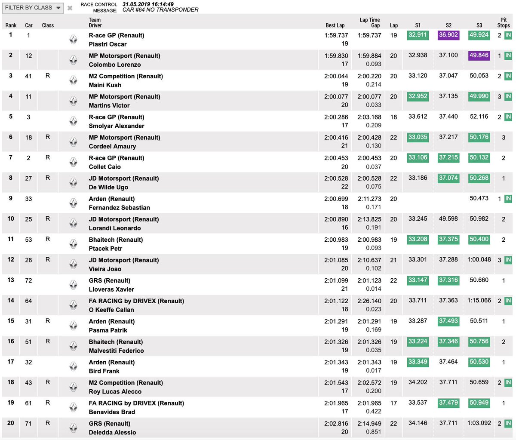This screenshot has width=516, height=440.
Task: Click the Renault logo in Malvestiti Federico row
Action: (x=74, y=346)
